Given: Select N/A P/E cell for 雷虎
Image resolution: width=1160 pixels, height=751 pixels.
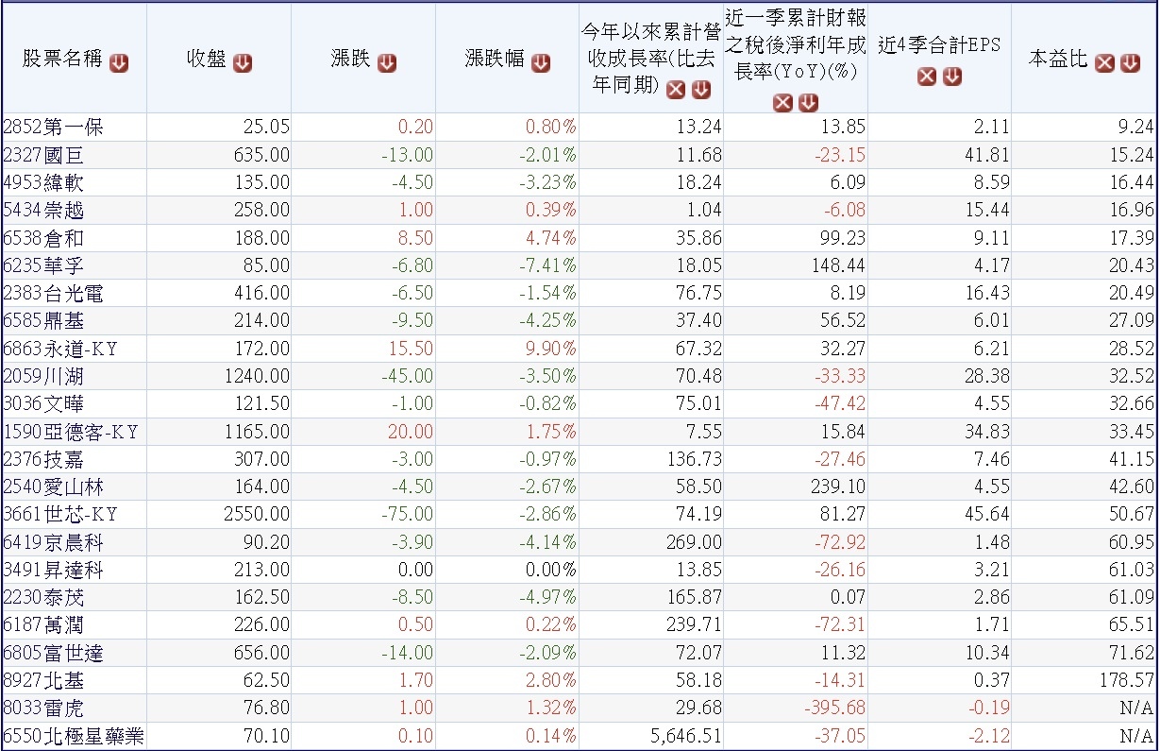Looking at the screenshot, I should click(x=1084, y=708).
